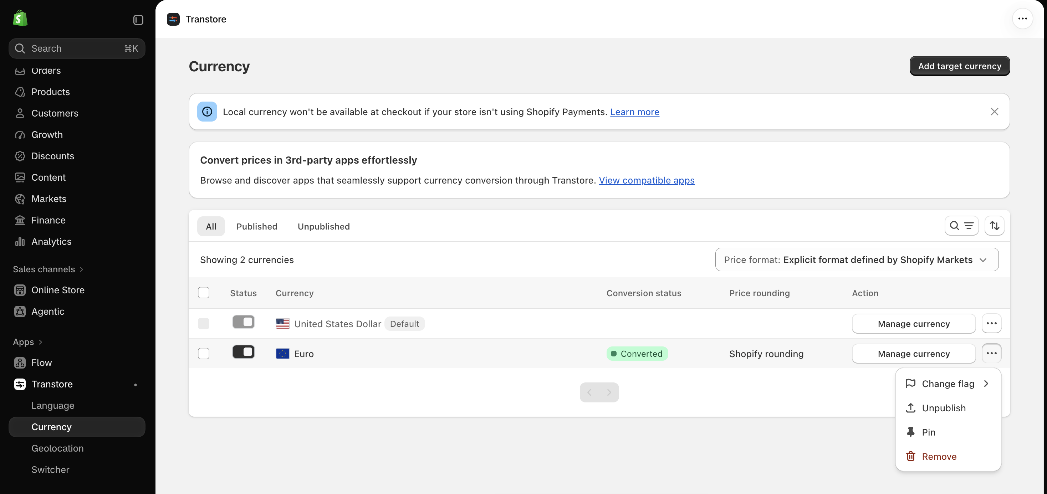Toggle the Euro published status switch
The image size is (1047, 494).
244,352
